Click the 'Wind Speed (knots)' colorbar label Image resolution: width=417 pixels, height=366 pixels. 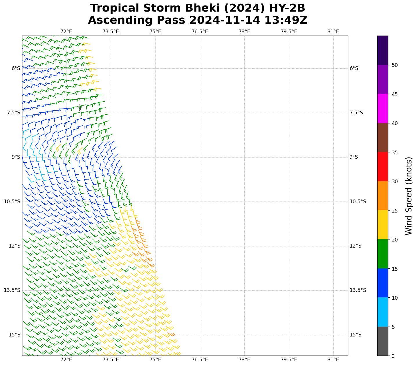point(409,196)
